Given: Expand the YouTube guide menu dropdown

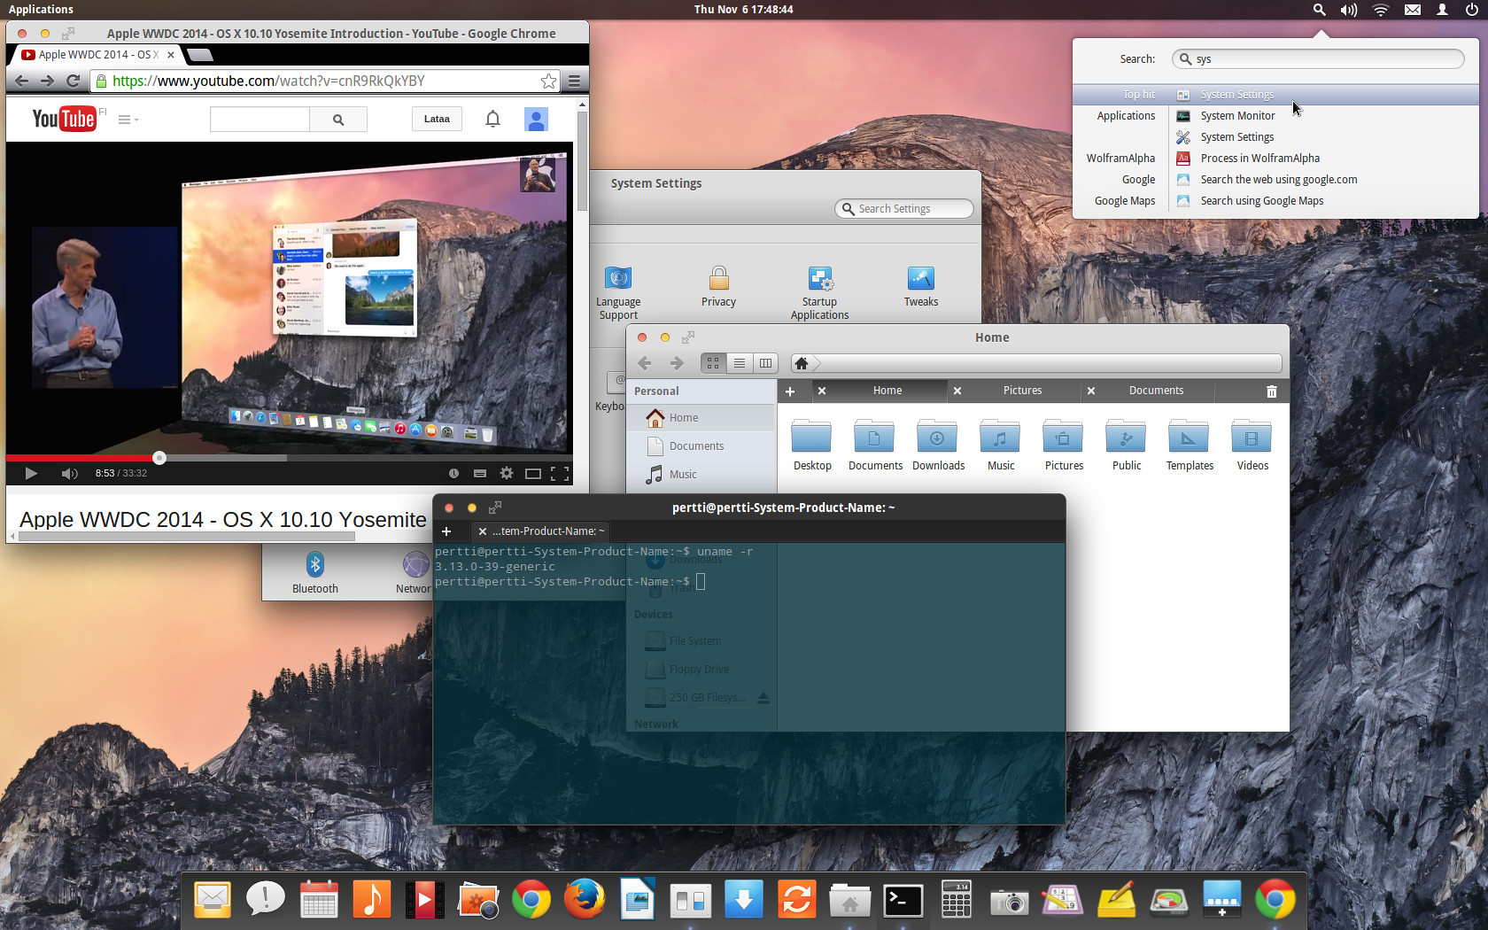Looking at the screenshot, I should (x=128, y=120).
